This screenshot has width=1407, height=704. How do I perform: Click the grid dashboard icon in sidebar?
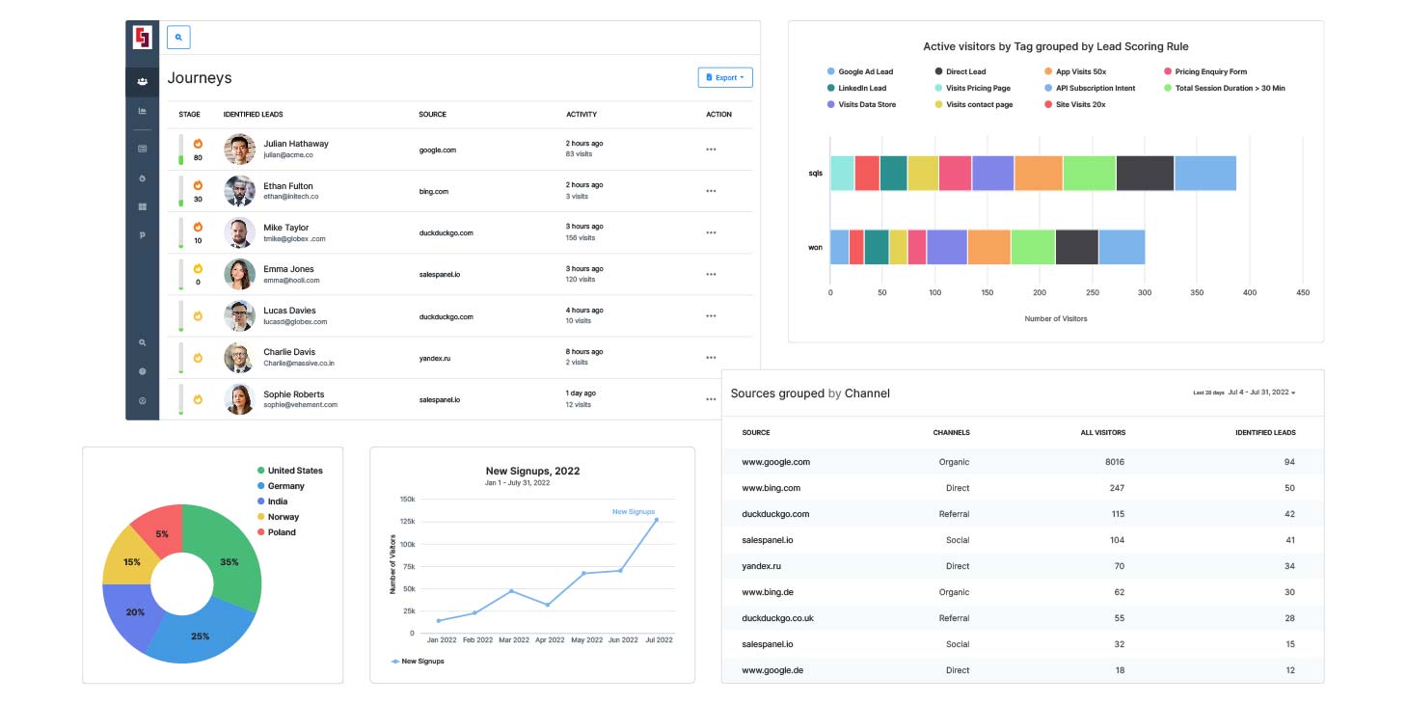point(143,206)
